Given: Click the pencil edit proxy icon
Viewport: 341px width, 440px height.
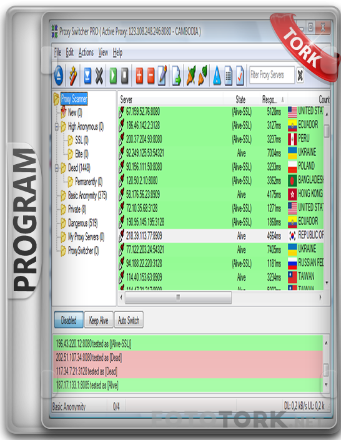Looking at the screenshot, I should coord(163,75).
